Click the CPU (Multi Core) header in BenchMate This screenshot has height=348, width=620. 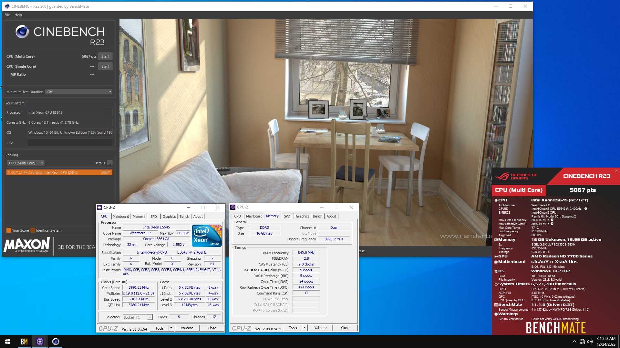pyautogui.click(x=519, y=190)
